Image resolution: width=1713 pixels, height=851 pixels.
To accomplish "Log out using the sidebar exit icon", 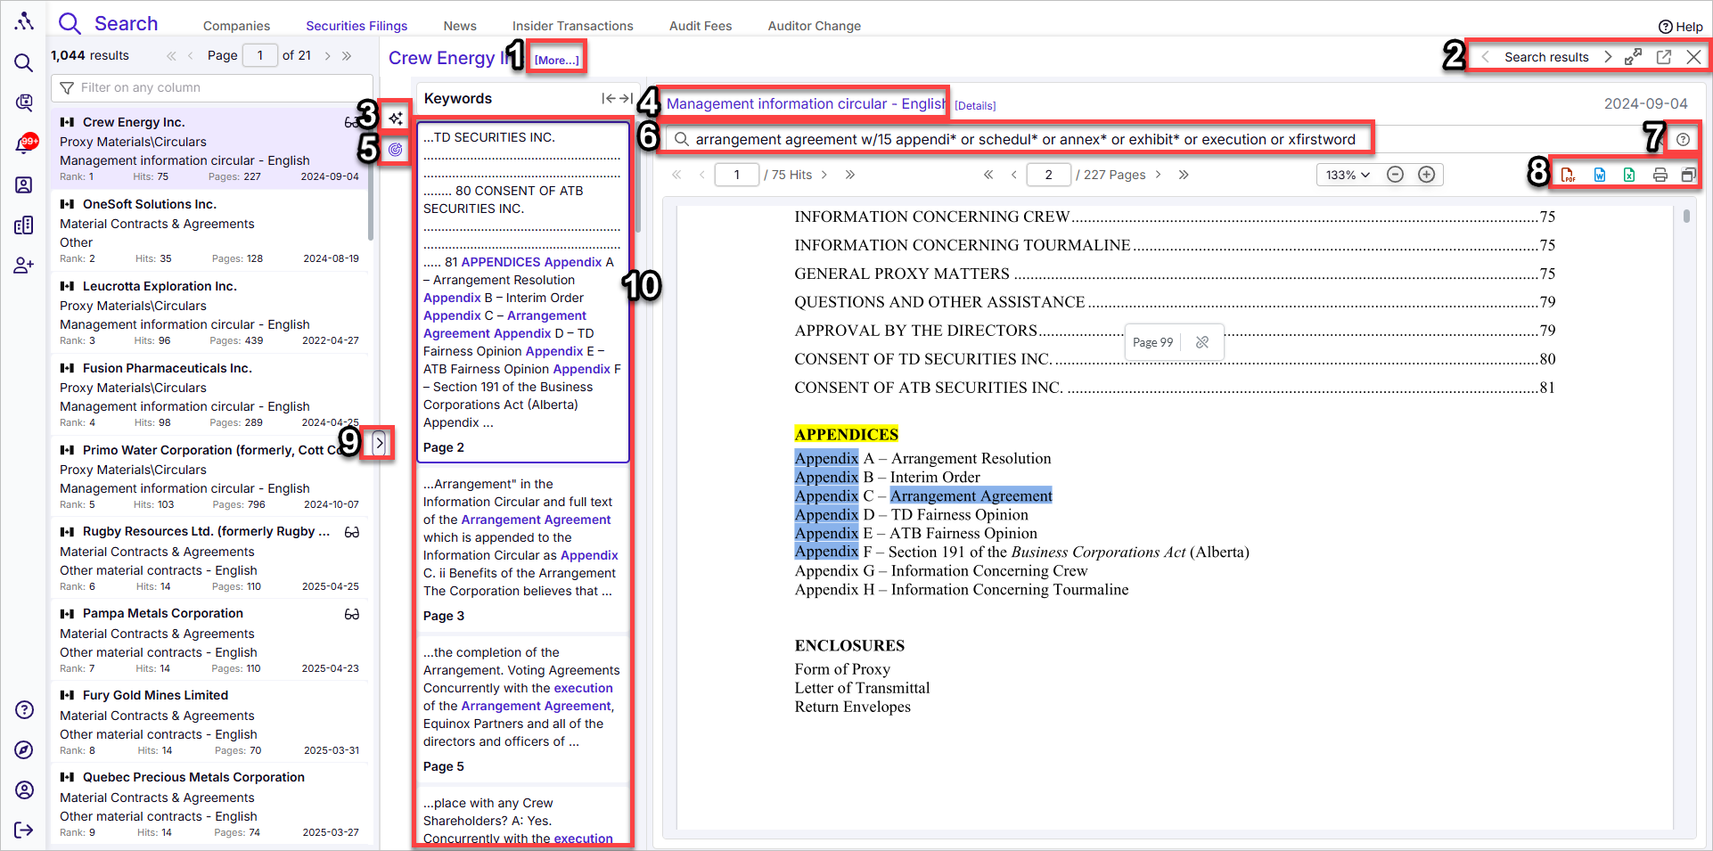I will 24,831.
